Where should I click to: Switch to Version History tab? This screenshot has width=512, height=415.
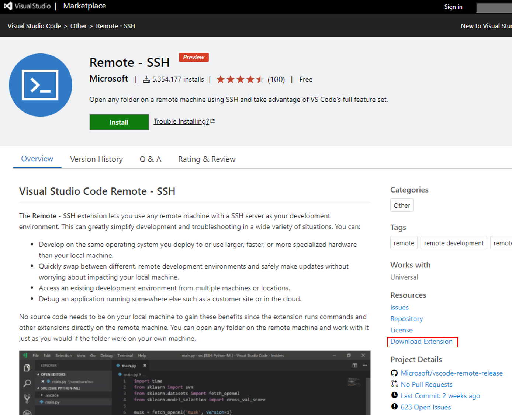96,159
